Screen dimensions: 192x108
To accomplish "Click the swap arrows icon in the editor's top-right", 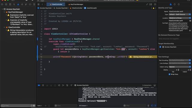I will pos(147,4).
